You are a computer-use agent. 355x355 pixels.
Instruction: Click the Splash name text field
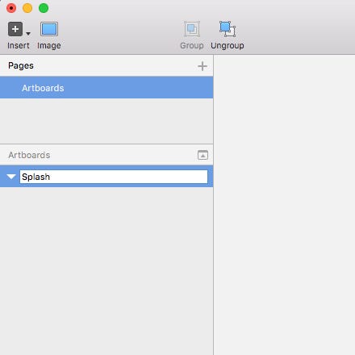pos(114,177)
